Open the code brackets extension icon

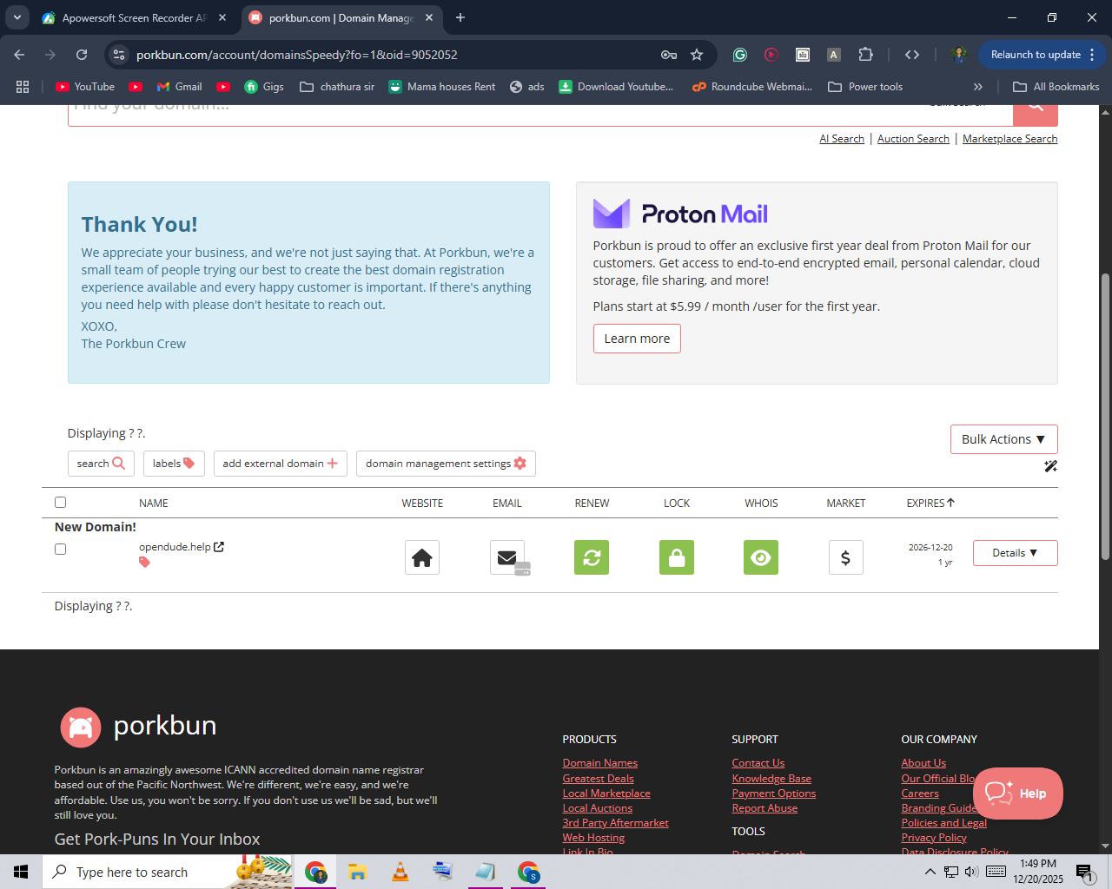coord(912,55)
